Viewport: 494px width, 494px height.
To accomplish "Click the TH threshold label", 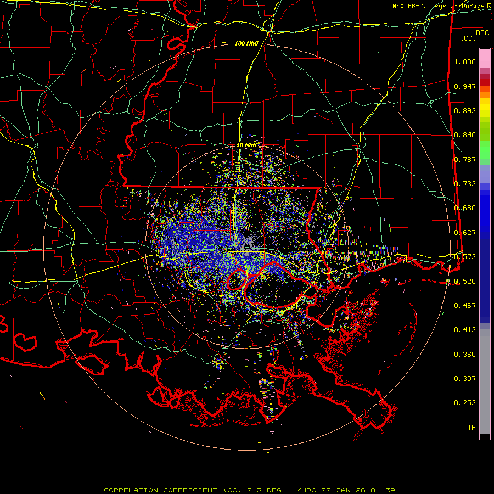I will pos(471,428).
